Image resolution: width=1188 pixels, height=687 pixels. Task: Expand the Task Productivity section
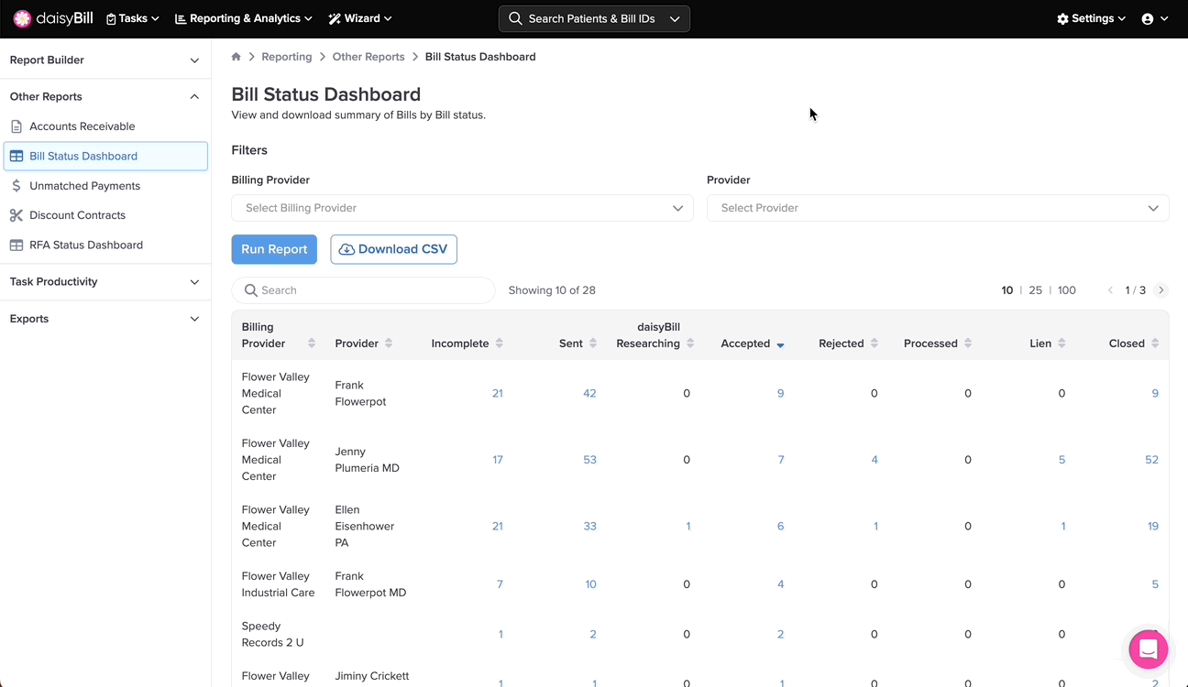(x=104, y=282)
